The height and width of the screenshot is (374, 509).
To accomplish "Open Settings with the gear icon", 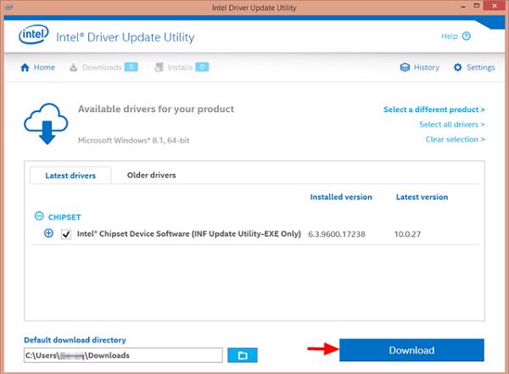I will [474, 68].
